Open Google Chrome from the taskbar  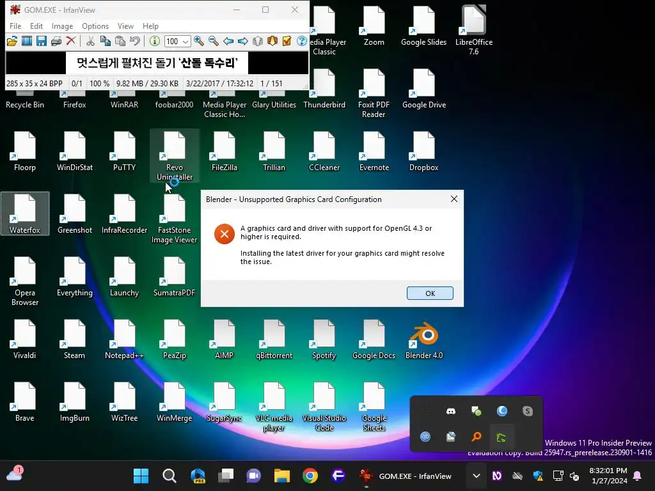coord(310,476)
